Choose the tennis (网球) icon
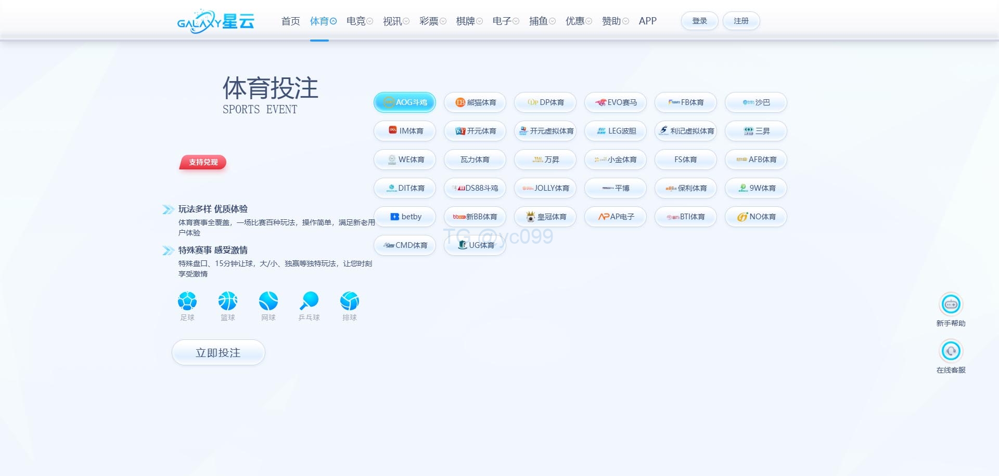This screenshot has width=999, height=476. [x=268, y=301]
